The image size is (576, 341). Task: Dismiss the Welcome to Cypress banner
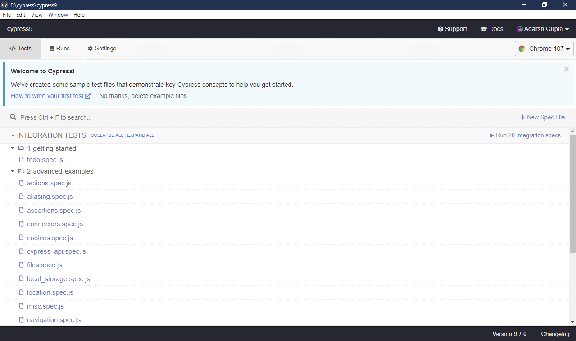coord(566,69)
